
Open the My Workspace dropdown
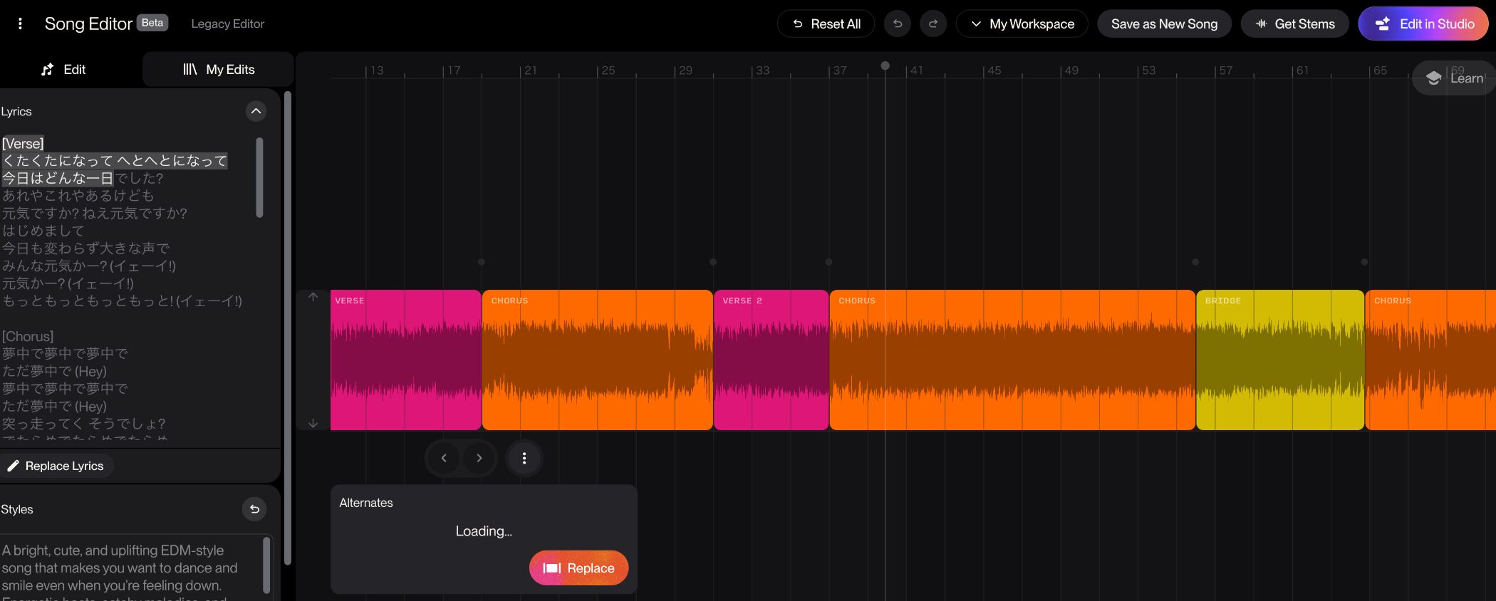[x=1022, y=23]
